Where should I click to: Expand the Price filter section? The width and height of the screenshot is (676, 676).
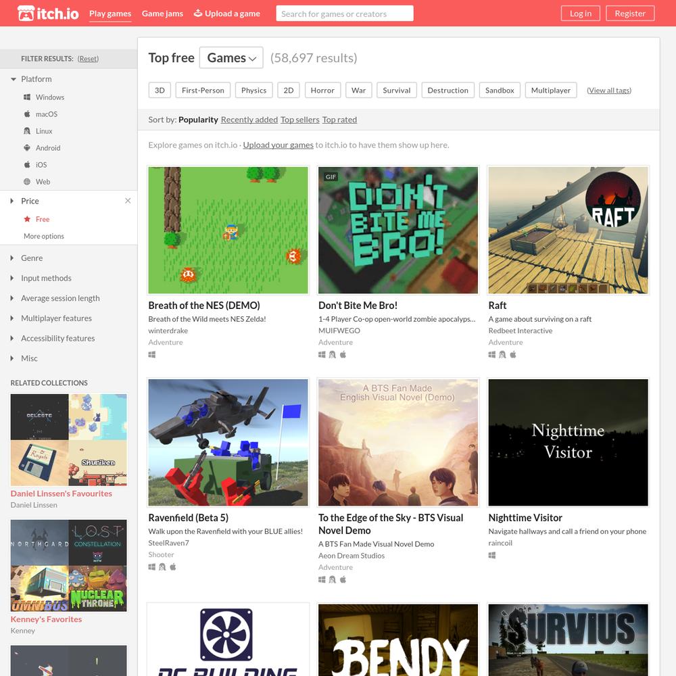(x=11, y=201)
